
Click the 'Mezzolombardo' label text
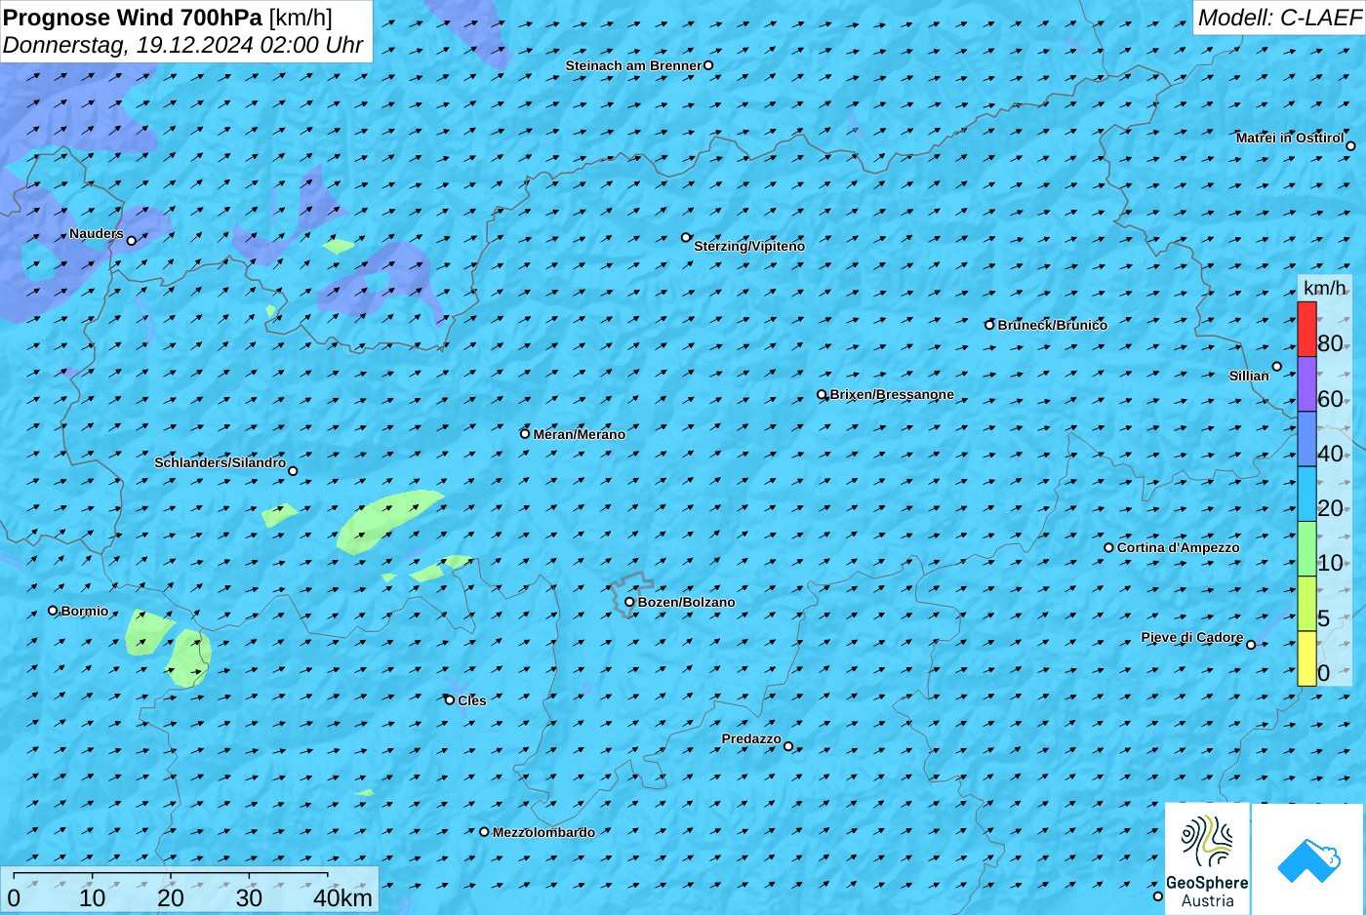click(543, 832)
